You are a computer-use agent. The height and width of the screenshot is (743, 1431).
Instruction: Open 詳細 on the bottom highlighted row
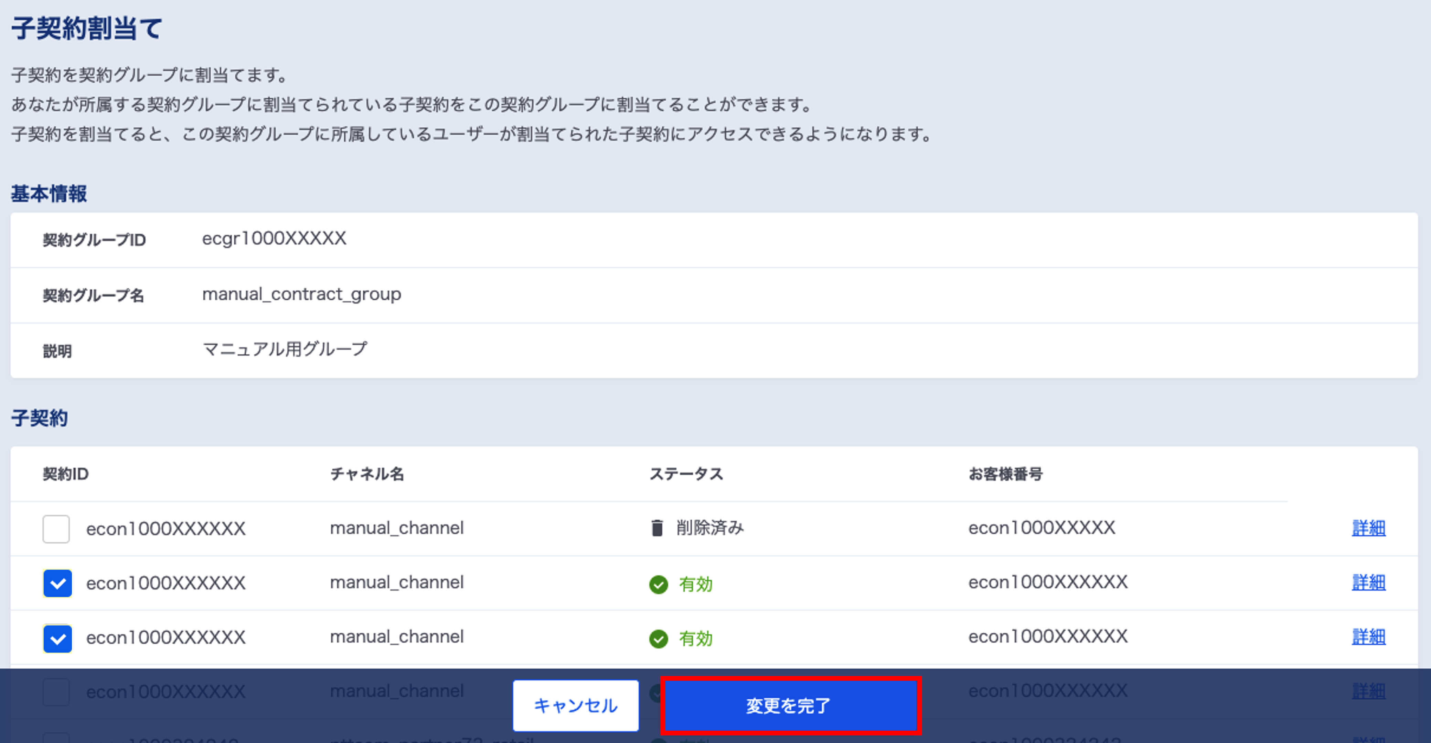click(x=1368, y=691)
